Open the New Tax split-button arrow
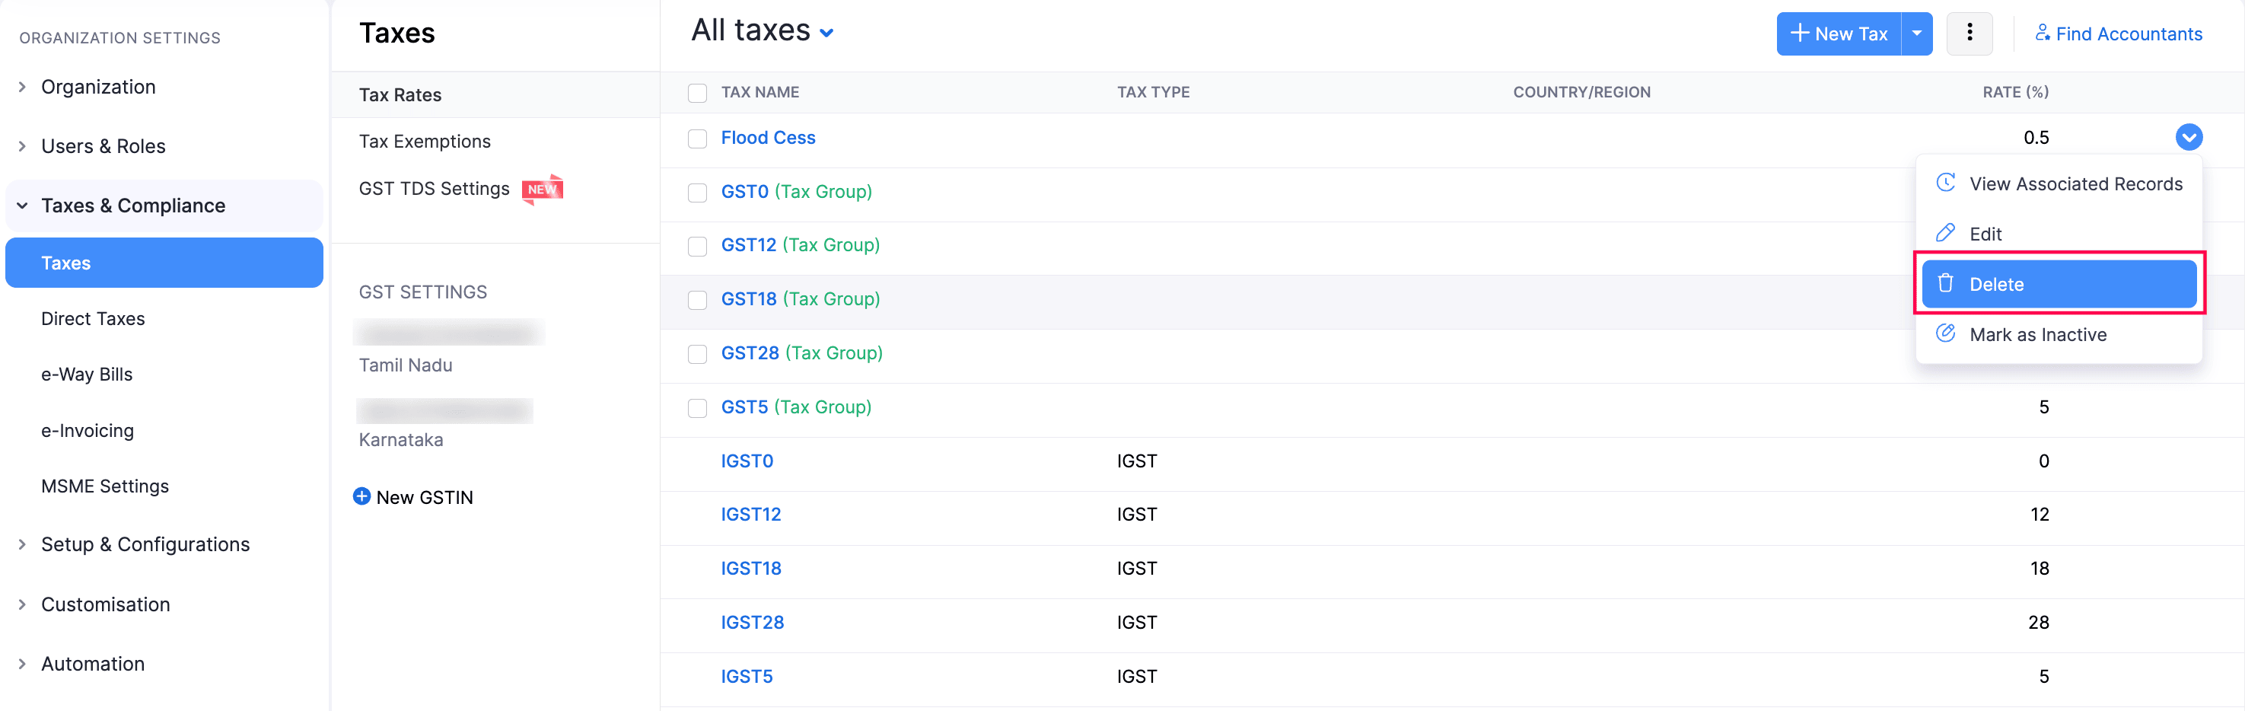The height and width of the screenshot is (711, 2245). (x=1916, y=34)
